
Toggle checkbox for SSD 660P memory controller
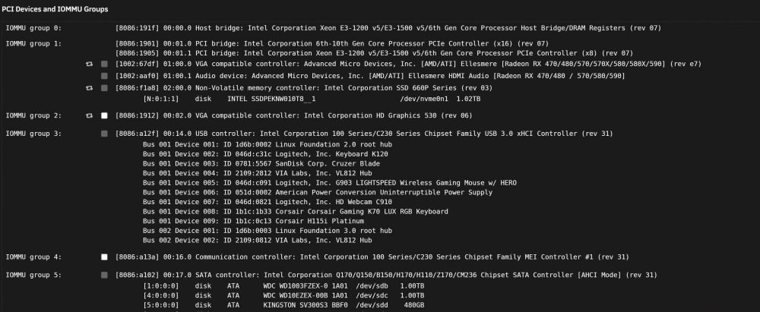[x=104, y=88]
